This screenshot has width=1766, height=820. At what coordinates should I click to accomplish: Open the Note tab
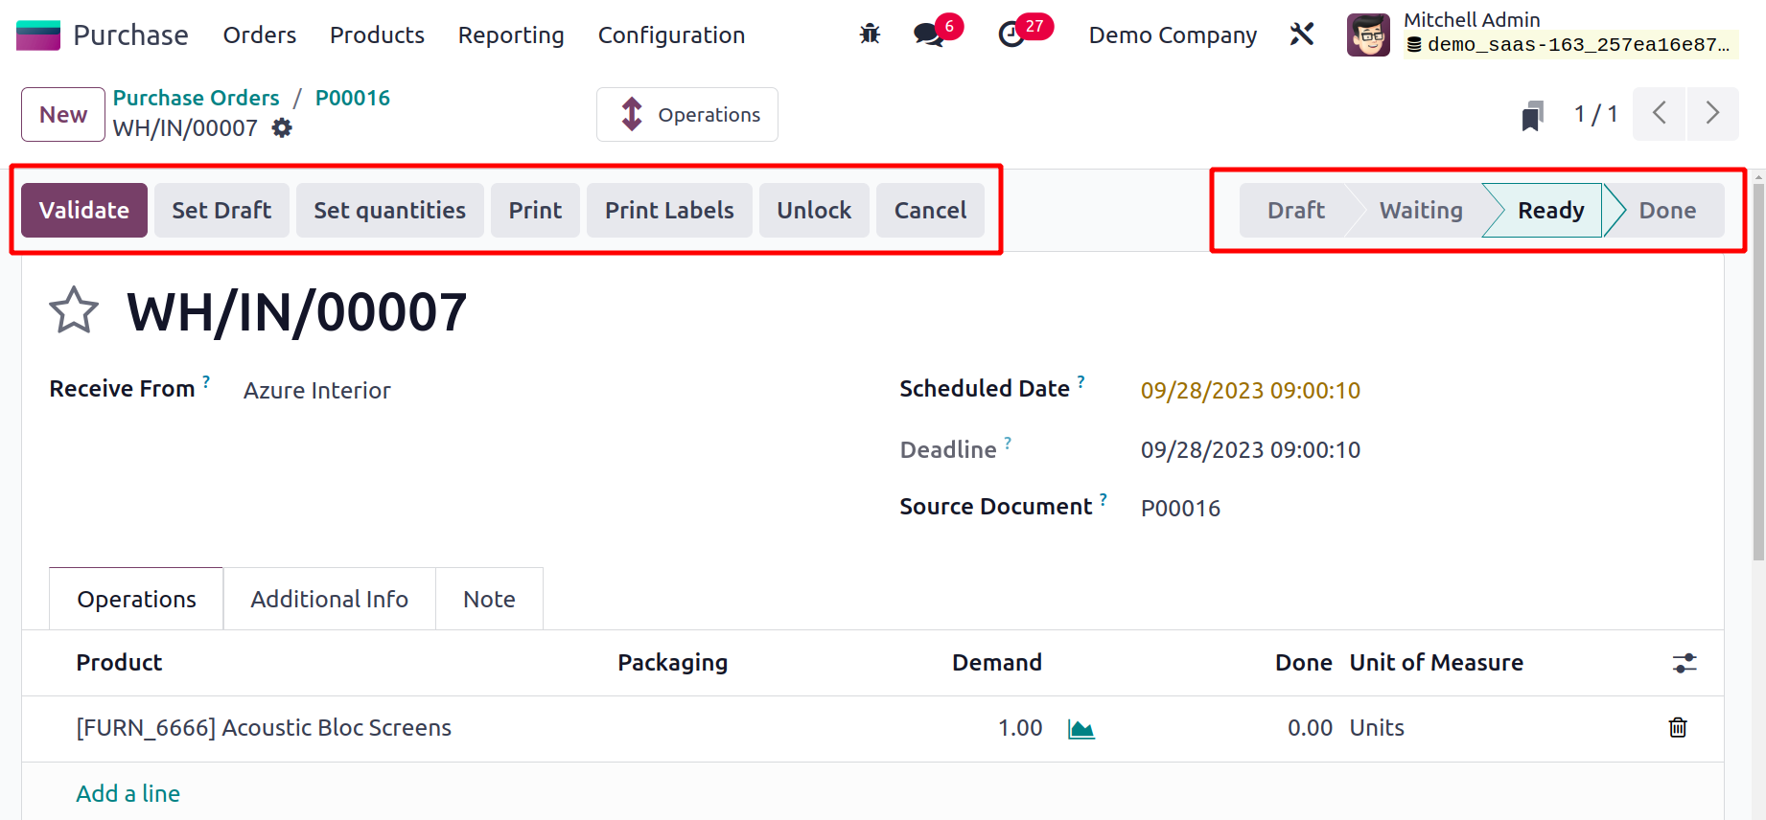489,600
